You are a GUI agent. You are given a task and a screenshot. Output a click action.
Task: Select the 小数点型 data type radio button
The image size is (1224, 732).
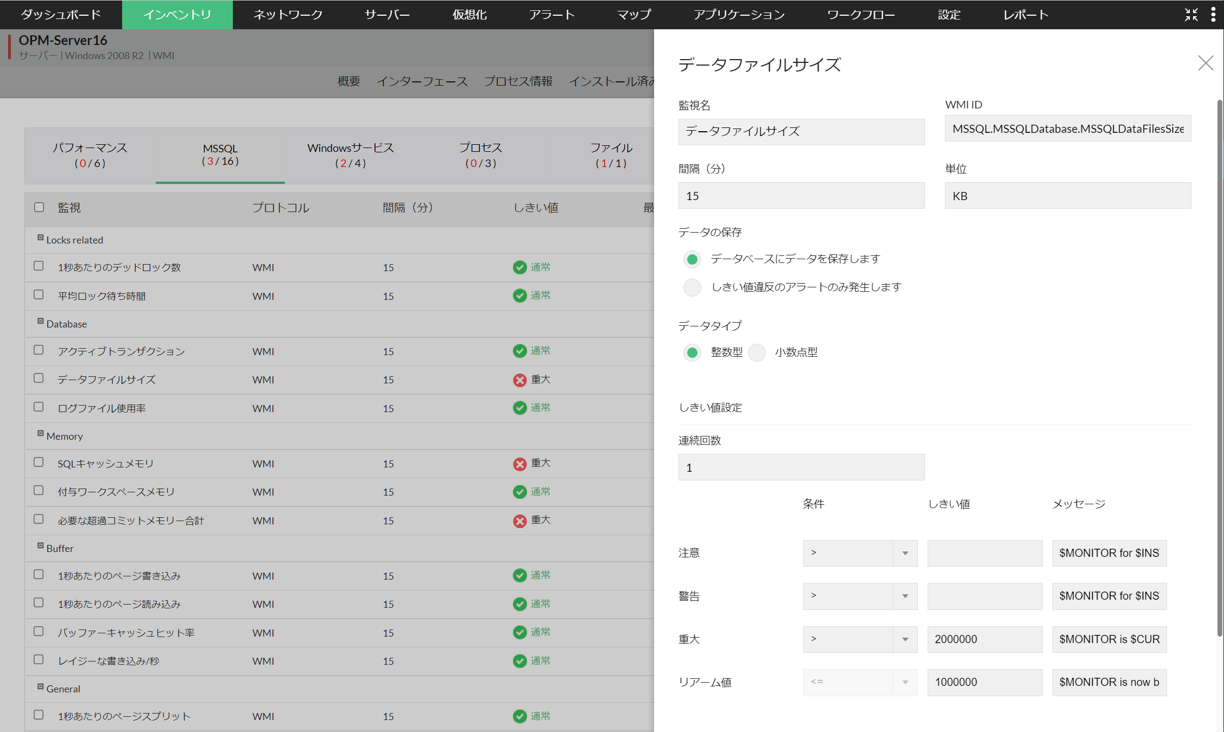(x=757, y=352)
